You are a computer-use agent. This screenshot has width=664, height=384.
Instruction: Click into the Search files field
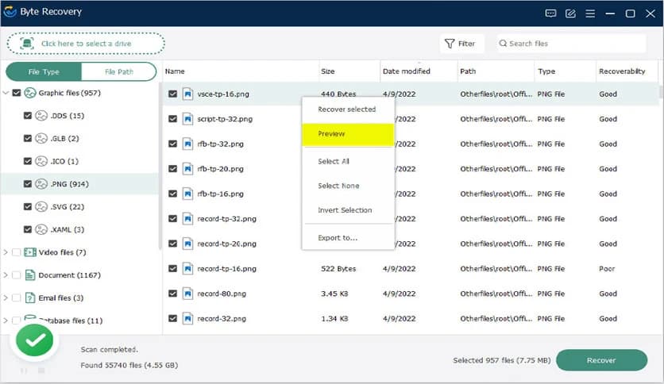[571, 44]
